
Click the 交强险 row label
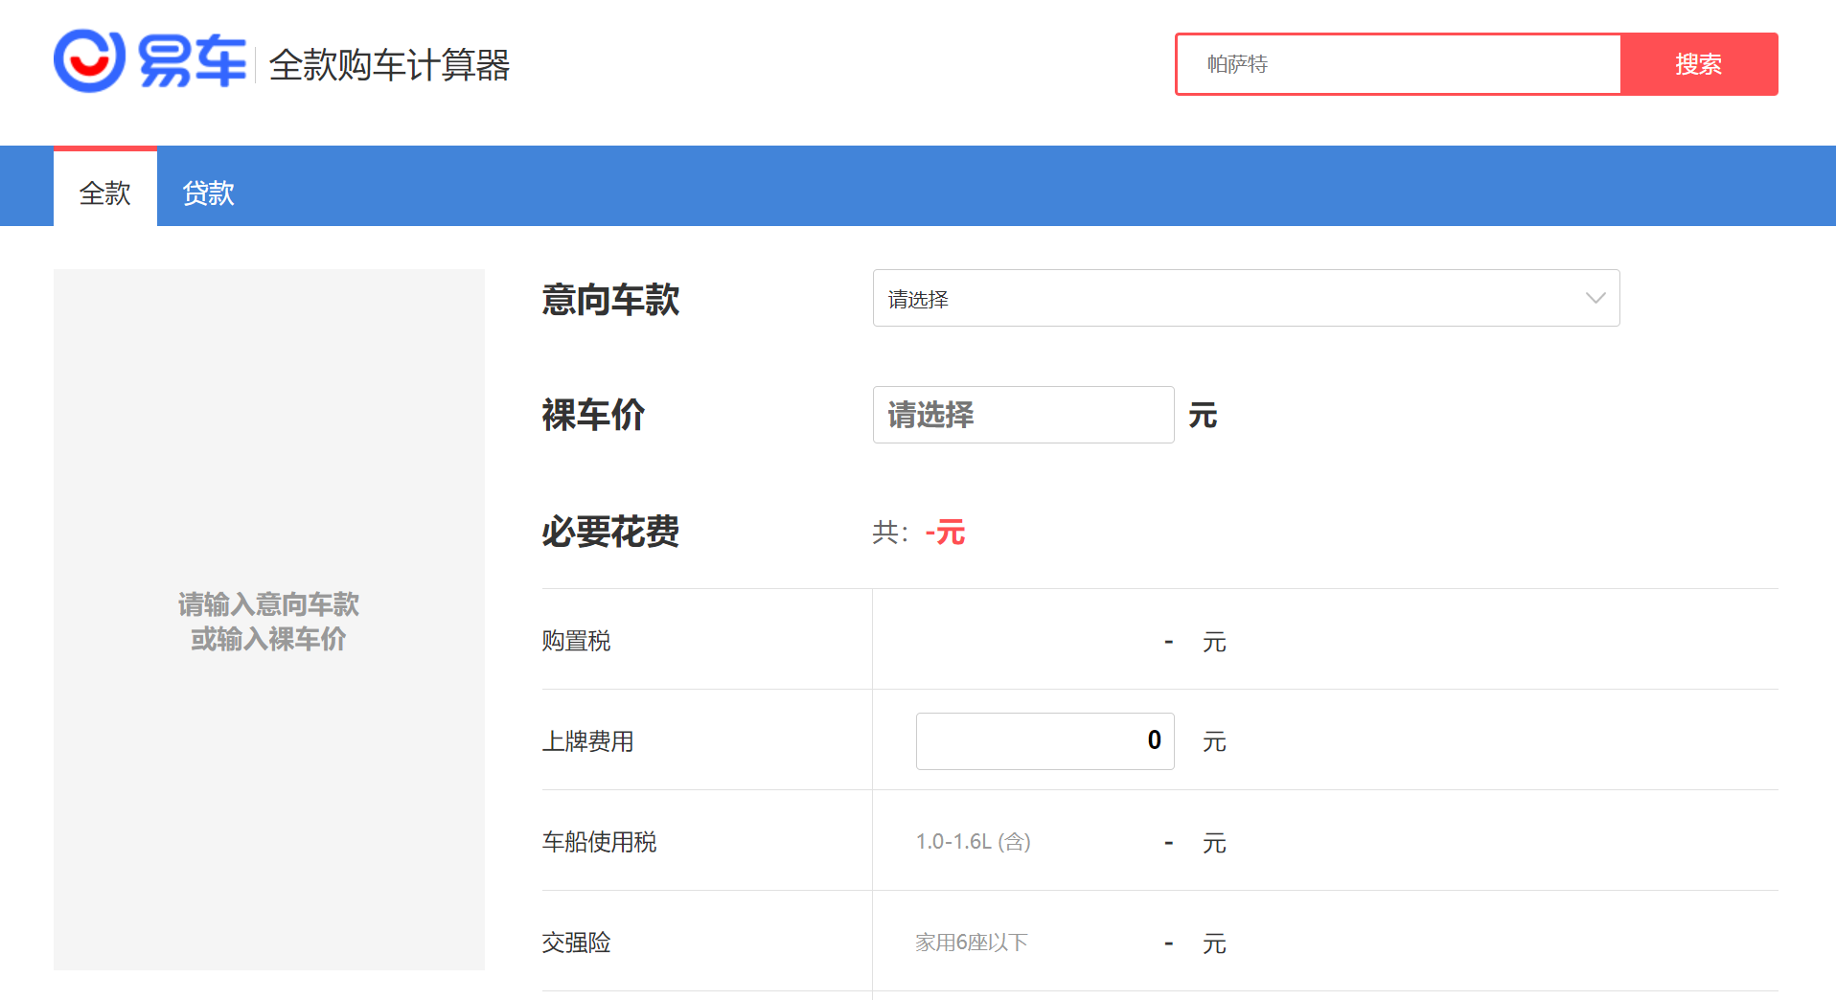[x=576, y=943]
